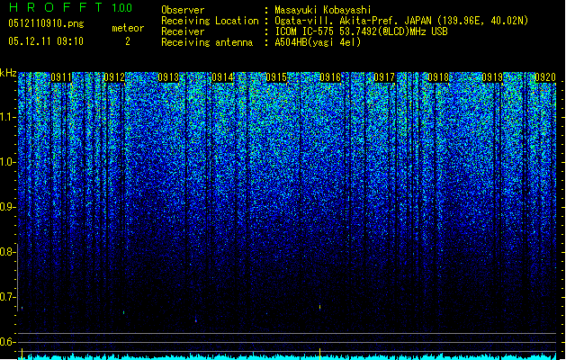Click the kHz axis unit label
The height and width of the screenshot is (360, 566).
coord(8,73)
